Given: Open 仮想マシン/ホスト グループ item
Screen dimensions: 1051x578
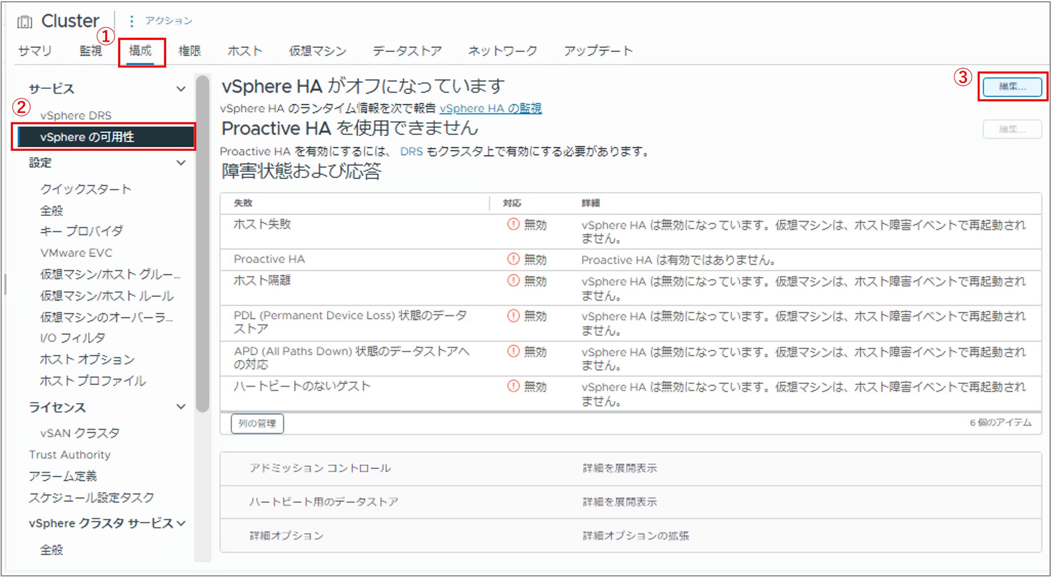Looking at the screenshot, I should click(110, 275).
